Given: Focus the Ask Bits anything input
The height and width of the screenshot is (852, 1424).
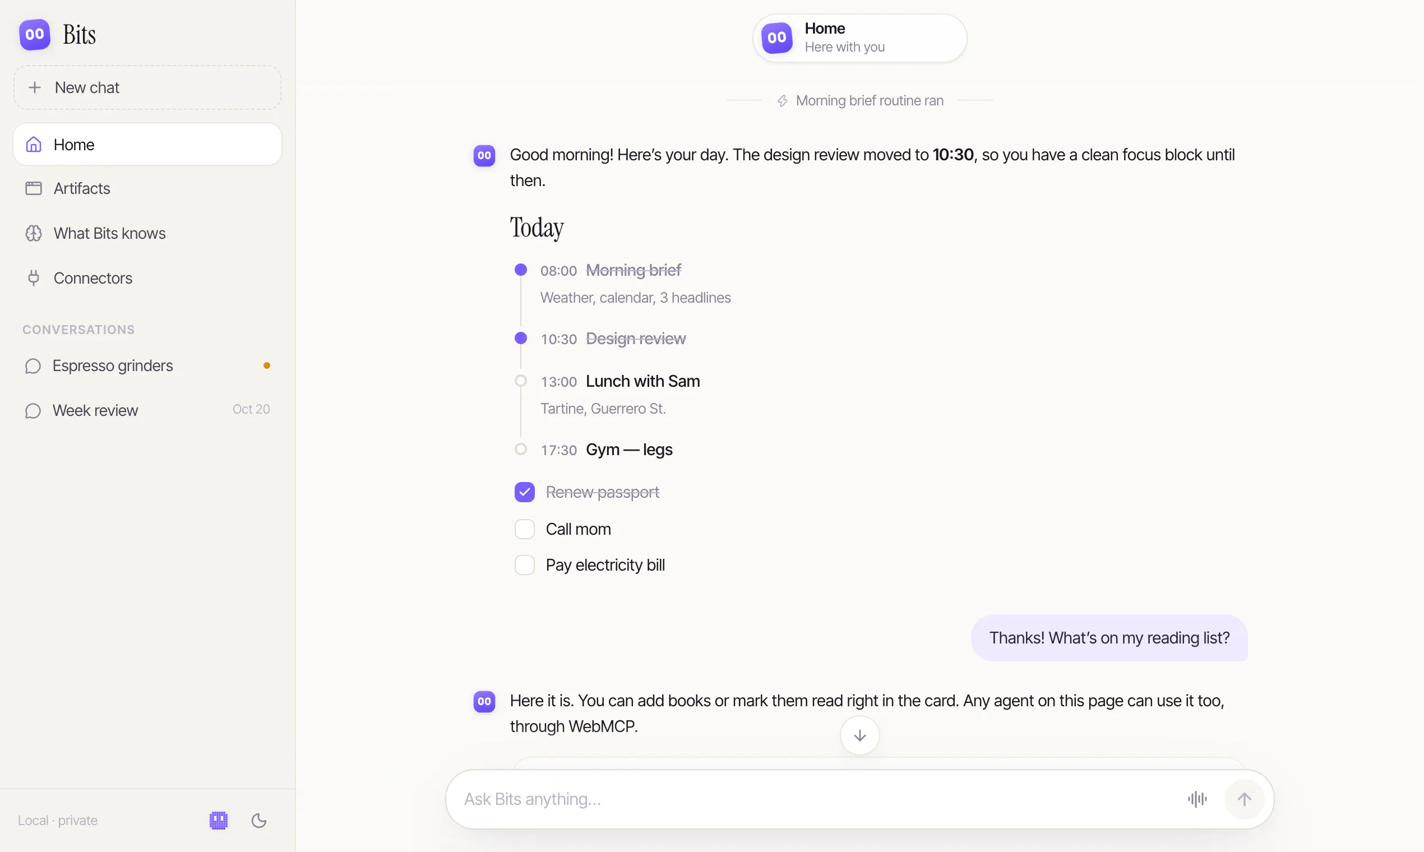Looking at the screenshot, I should 818,799.
